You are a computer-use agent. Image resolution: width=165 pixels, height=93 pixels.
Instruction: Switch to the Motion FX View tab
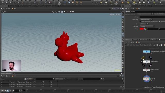[x=40, y=6]
